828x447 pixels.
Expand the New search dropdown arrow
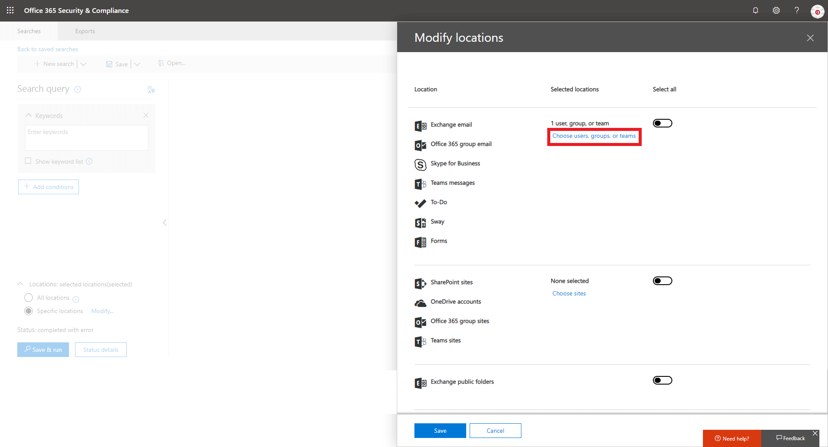pos(84,64)
